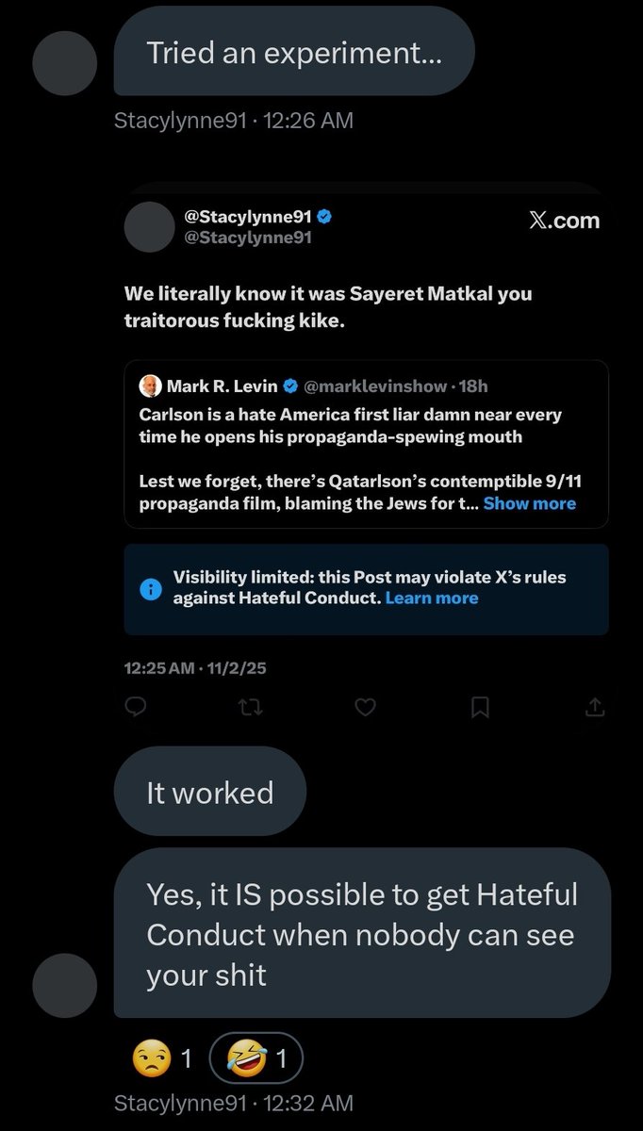Click the embedded post's author avatar
The width and height of the screenshot is (643, 1131).
151,226
